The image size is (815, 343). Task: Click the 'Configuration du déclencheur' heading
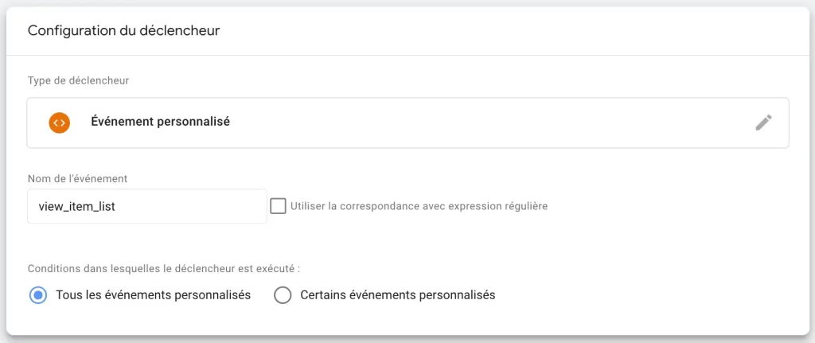pyautogui.click(x=123, y=31)
